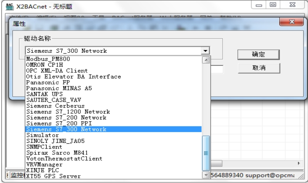Click the dropdown list scrollbar thumb
The image size is (308, 183).
(206, 153)
